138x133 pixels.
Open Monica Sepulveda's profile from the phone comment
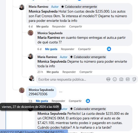[41, 90]
